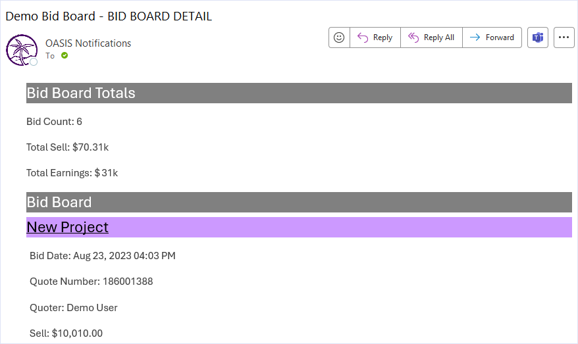Click the Reply All double-arrow icon

tap(413, 37)
